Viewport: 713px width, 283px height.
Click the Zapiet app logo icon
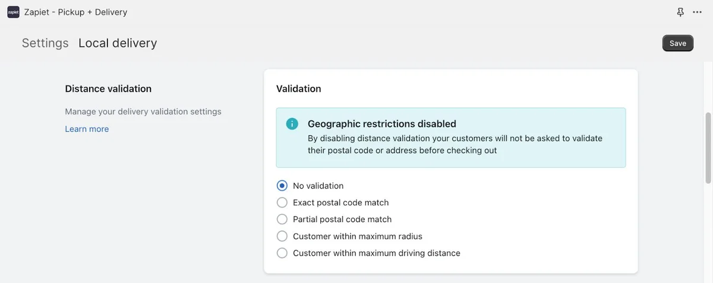[13, 12]
